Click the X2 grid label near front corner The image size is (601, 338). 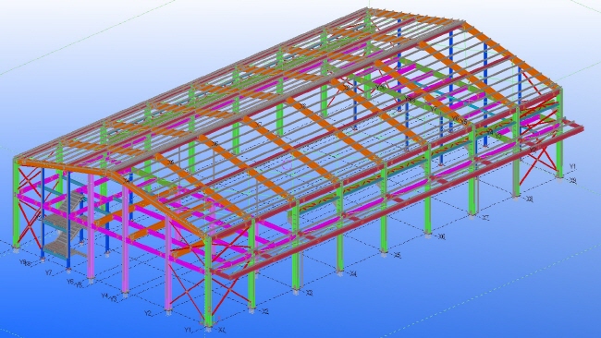(264, 311)
